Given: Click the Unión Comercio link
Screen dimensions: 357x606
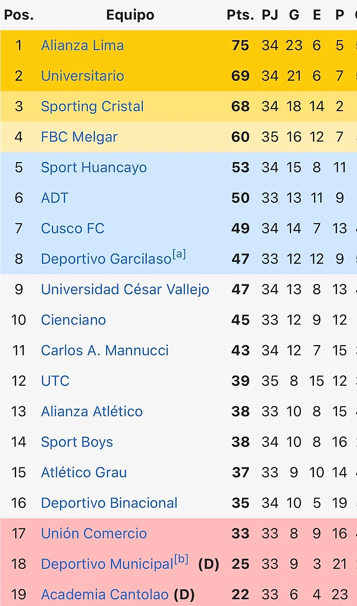Looking at the screenshot, I should tap(94, 534).
